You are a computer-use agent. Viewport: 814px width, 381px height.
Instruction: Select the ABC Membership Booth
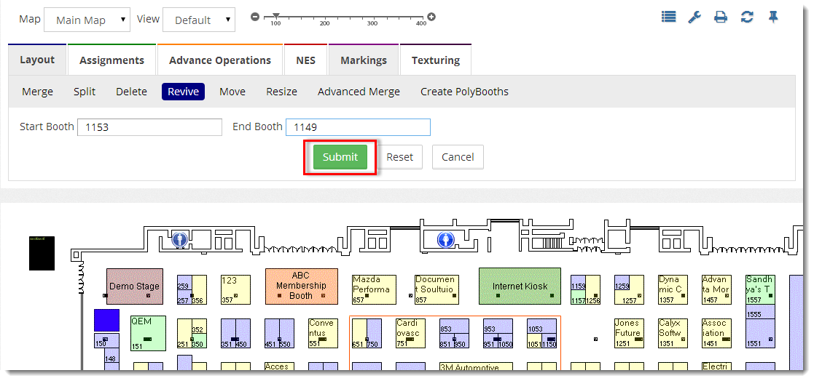(302, 286)
